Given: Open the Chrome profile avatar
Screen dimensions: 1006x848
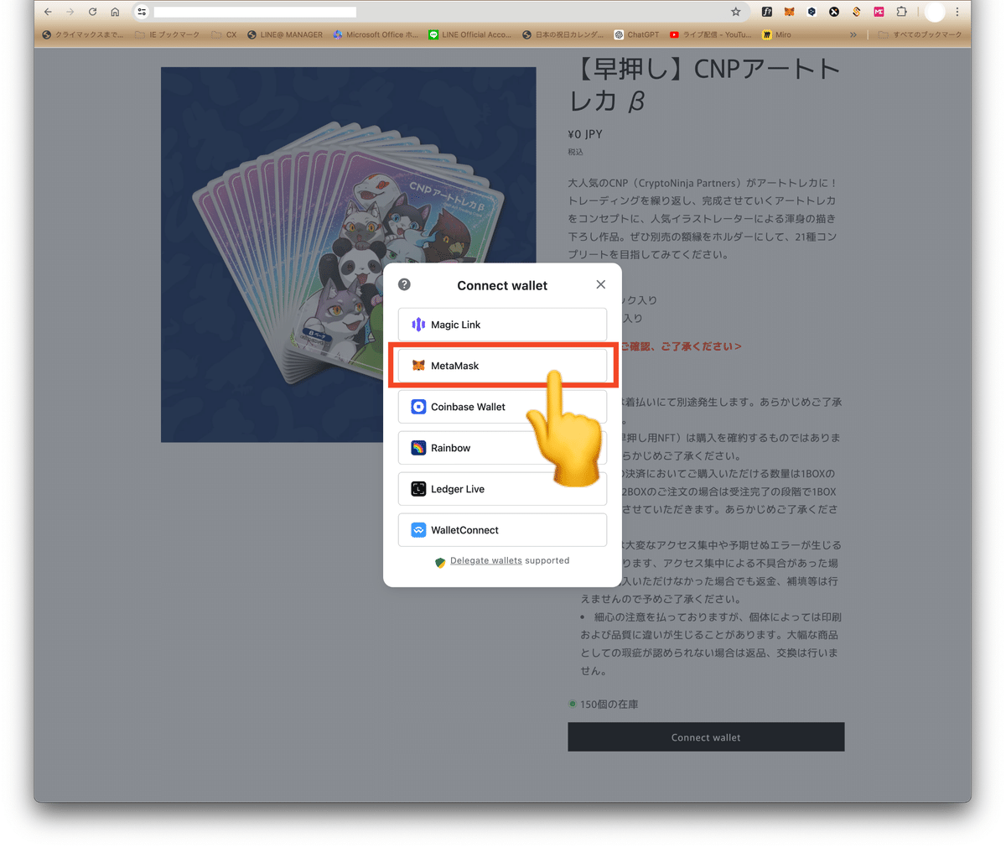Looking at the screenshot, I should coord(935,12).
